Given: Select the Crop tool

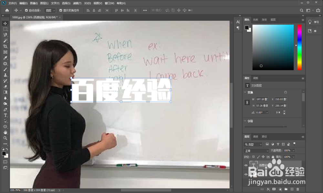Looking at the screenshot, I should tap(5, 47).
